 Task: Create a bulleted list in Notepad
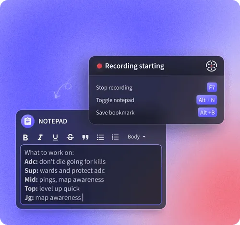pyautogui.click(x=100, y=137)
